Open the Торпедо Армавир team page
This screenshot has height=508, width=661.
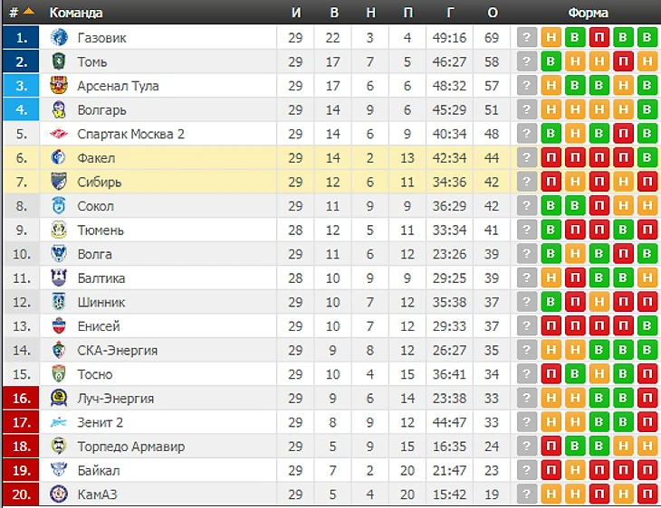pyautogui.click(x=130, y=447)
